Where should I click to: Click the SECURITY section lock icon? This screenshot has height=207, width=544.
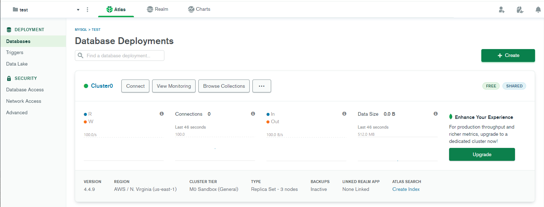pyautogui.click(x=9, y=78)
